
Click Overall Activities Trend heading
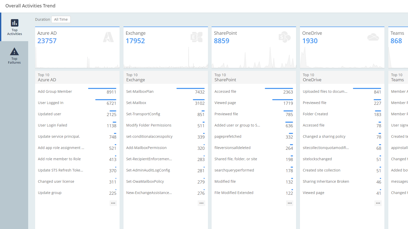tap(30, 6)
